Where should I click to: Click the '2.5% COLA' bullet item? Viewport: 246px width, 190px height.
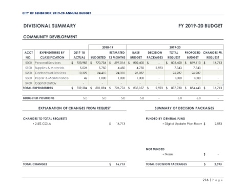(x=42, y=124)
